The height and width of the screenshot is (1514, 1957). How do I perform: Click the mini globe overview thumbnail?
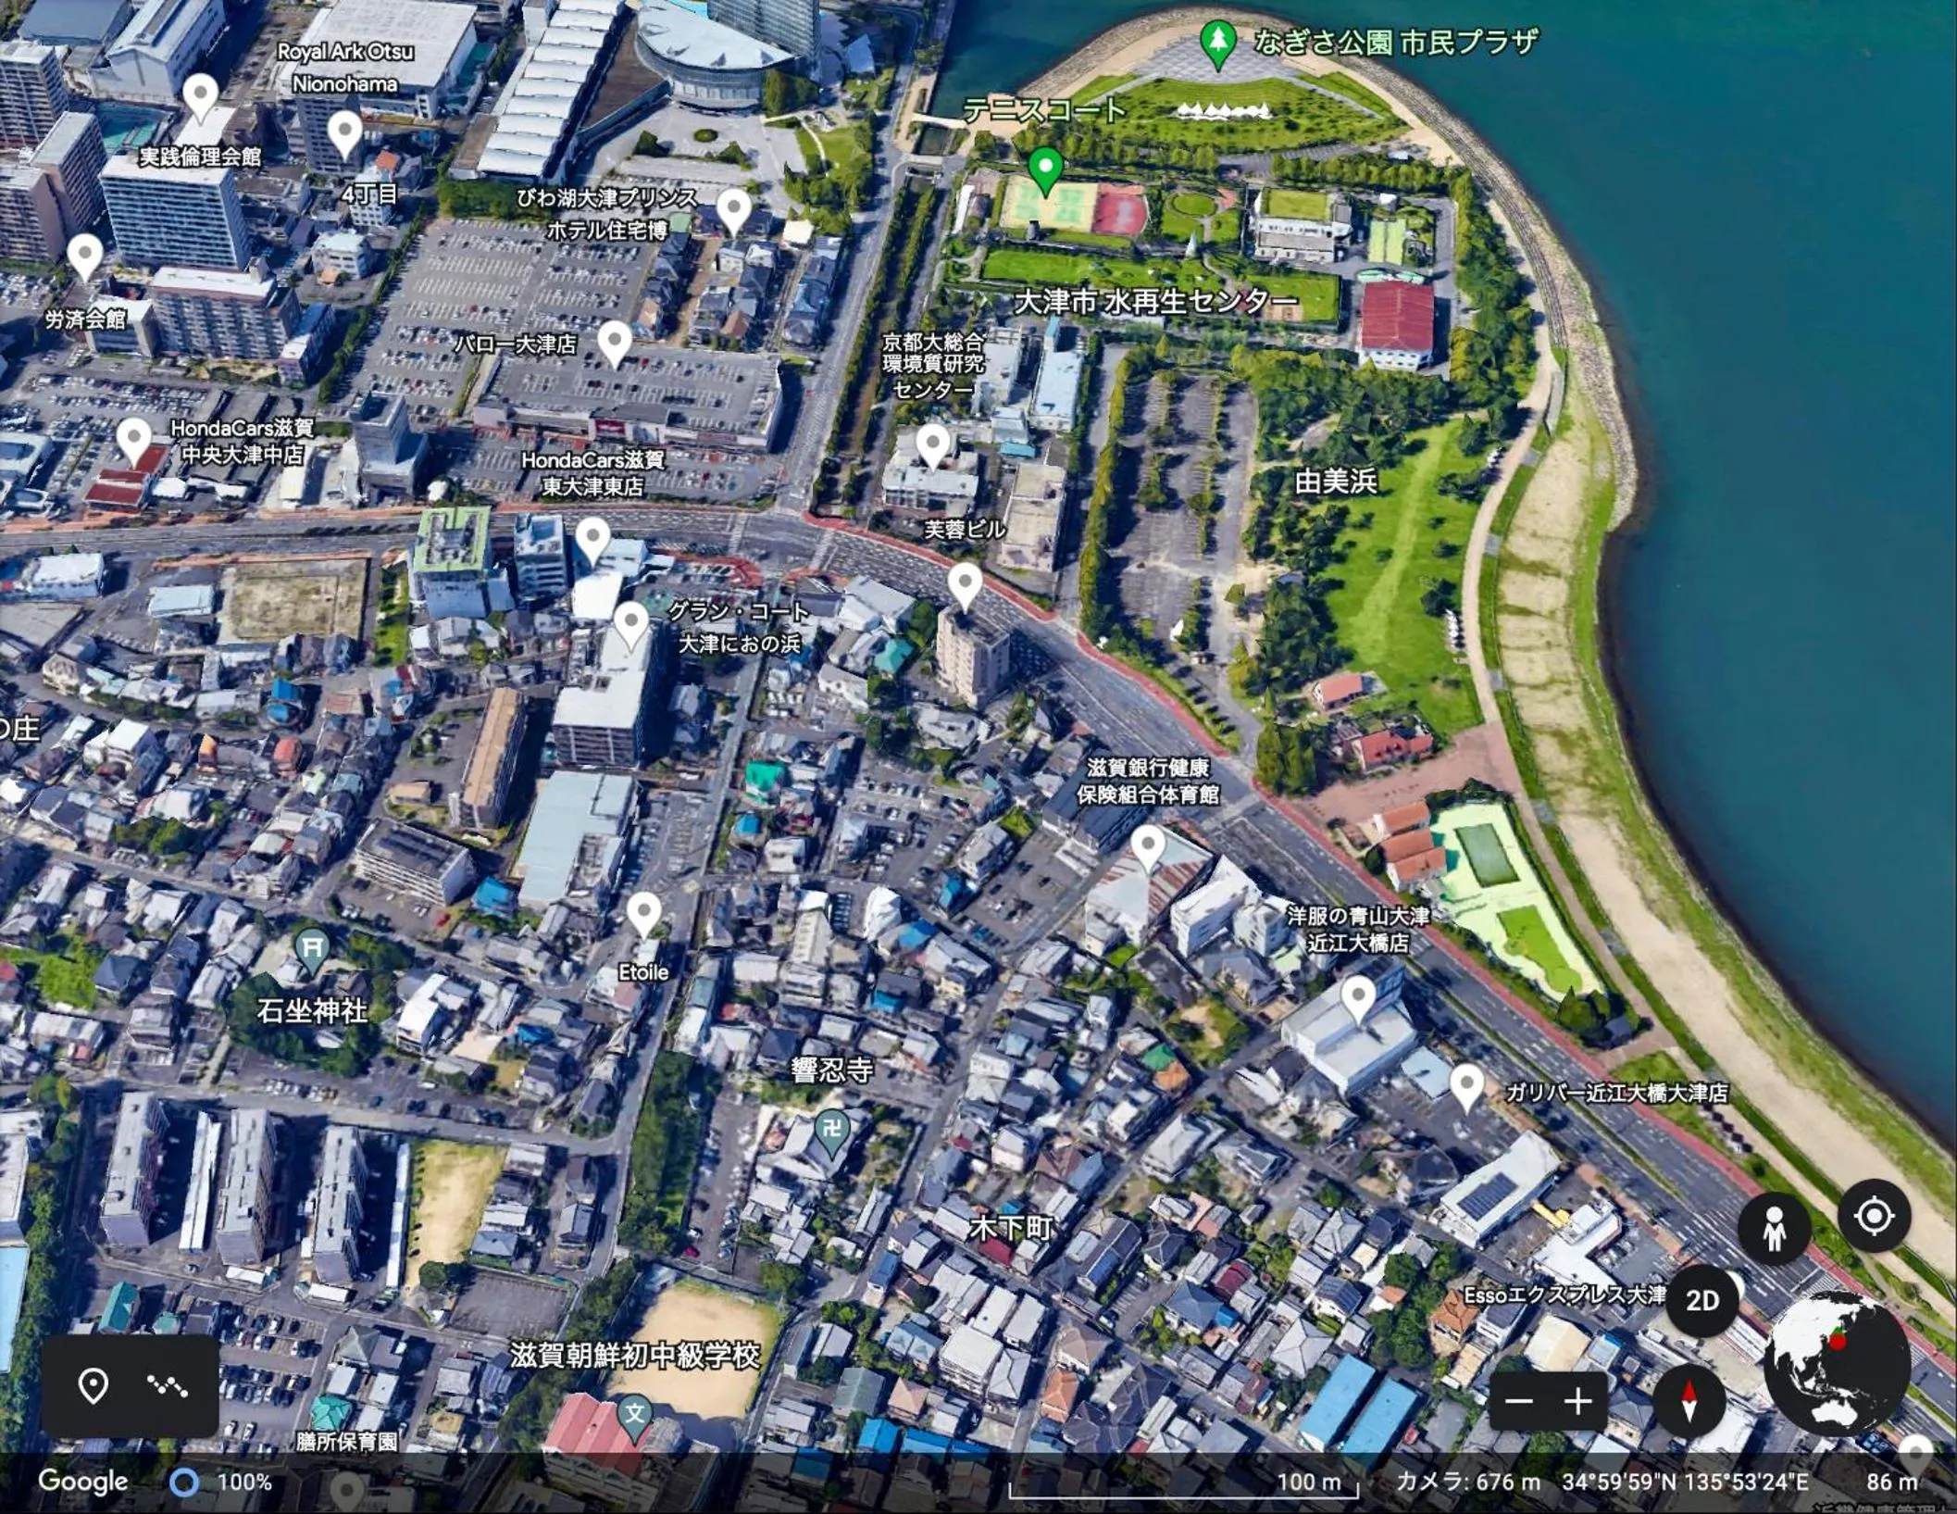[x=1836, y=1362]
